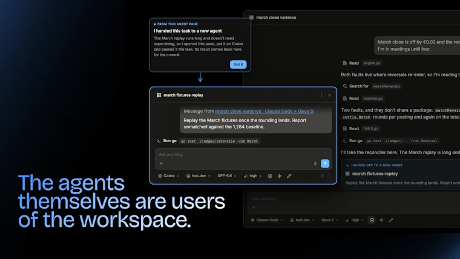
Task: Click the grid icon beside march close variance
Action: (x=251, y=18)
